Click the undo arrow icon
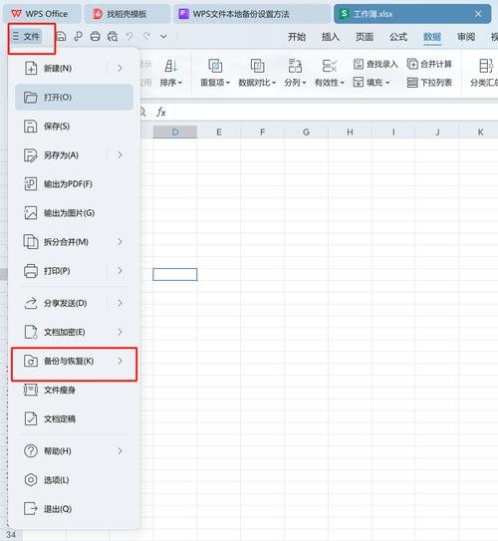498x541 pixels. [129, 36]
